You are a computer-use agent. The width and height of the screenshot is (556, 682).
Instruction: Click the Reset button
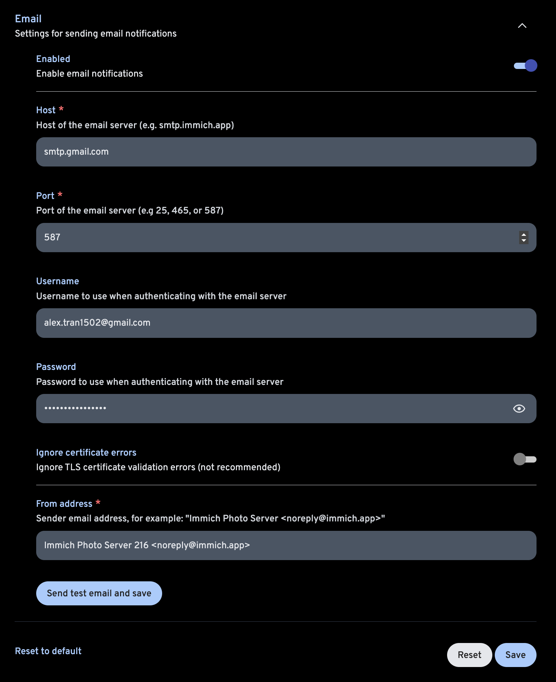469,655
